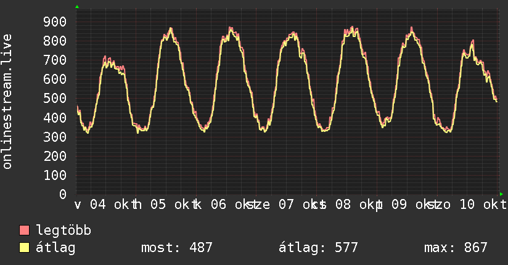This screenshot has width=508, height=265.
Task: Click the 300 y-axis label
Action: (x=55, y=137)
